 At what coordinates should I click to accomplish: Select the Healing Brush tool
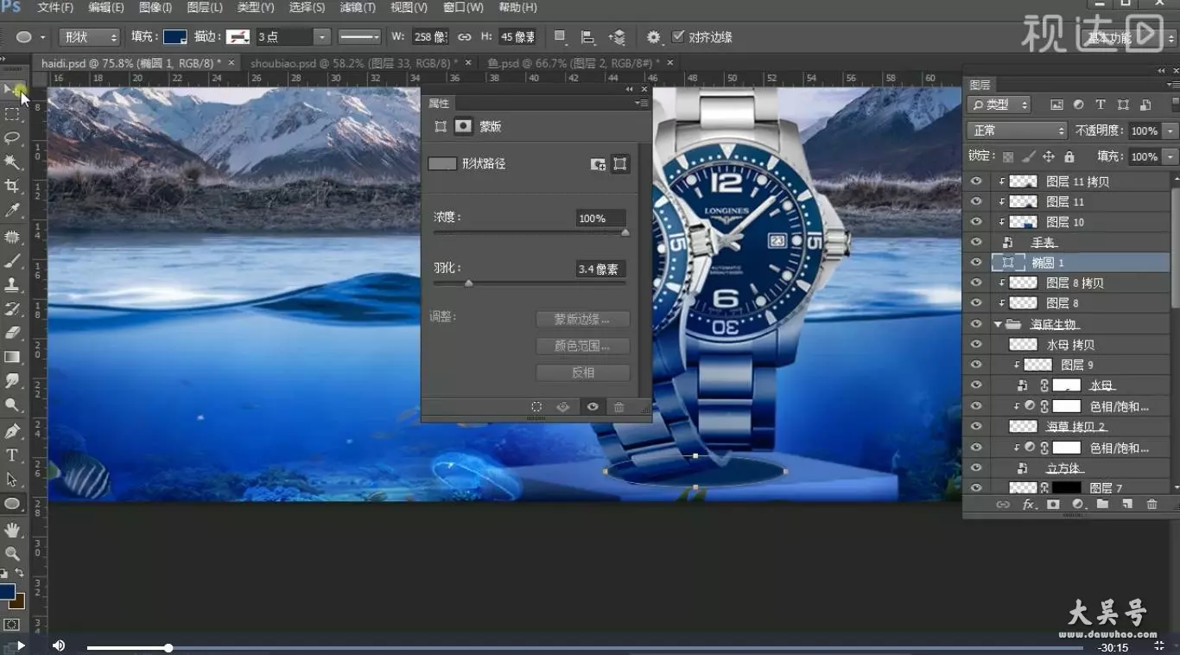point(12,237)
